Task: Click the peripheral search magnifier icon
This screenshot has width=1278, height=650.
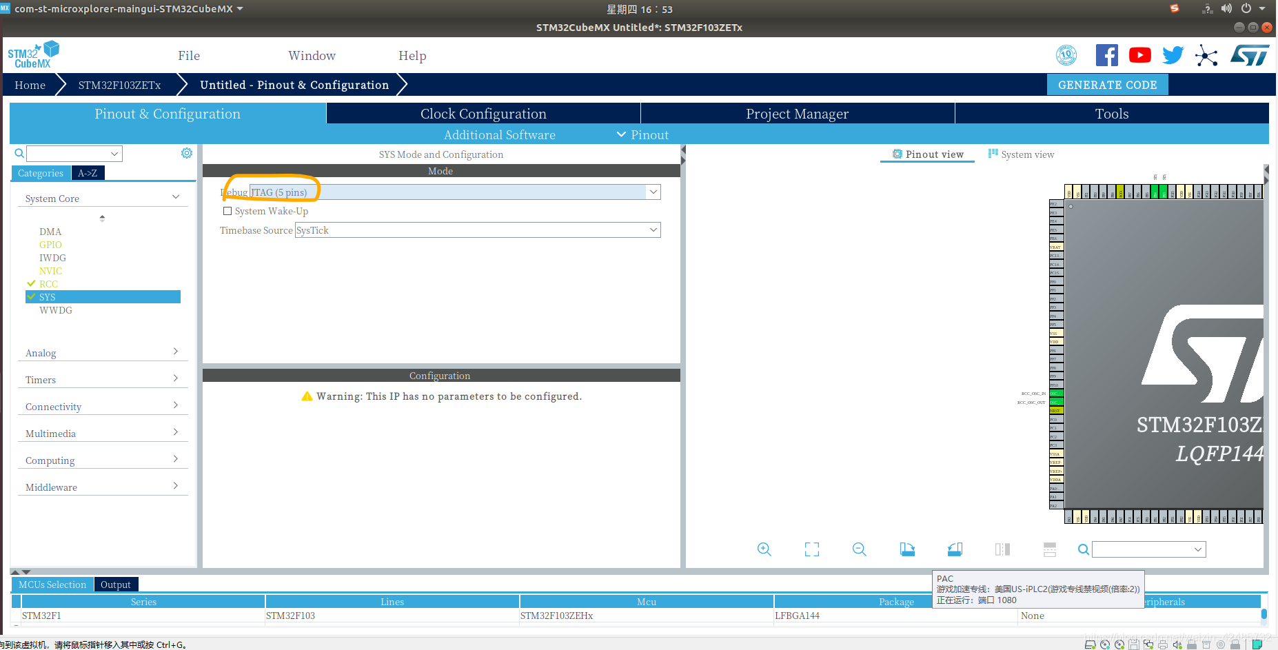Action: point(19,153)
